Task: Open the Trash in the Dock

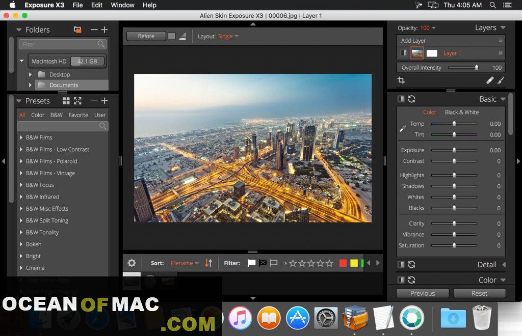Action: (x=482, y=318)
